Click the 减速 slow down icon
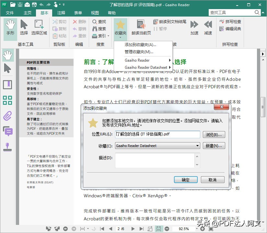267x233 pixels. pyautogui.click(x=208, y=27)
